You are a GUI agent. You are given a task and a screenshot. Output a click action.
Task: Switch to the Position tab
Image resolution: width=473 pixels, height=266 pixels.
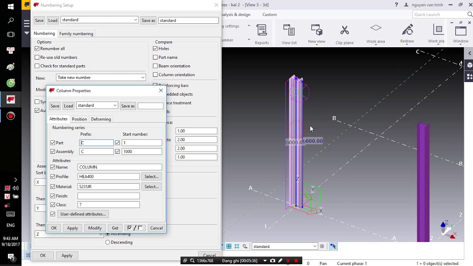(x=79, y=119)
